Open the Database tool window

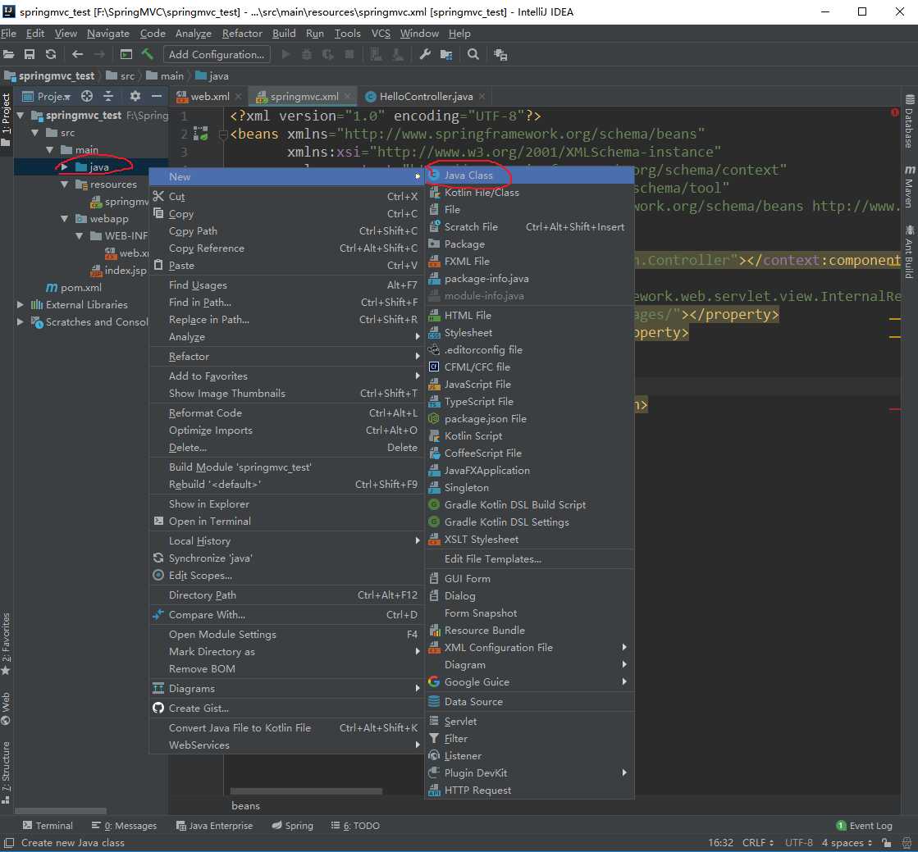coord(909,121)
